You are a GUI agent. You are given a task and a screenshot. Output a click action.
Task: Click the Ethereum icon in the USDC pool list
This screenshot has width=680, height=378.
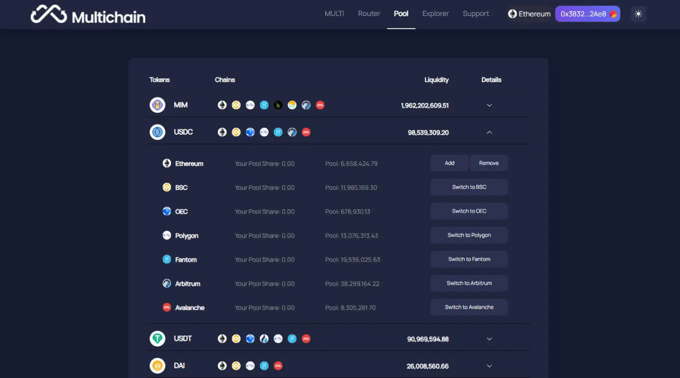tap(167, 163)
